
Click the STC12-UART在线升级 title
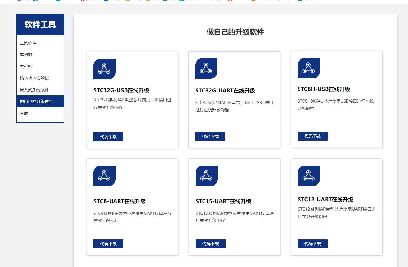point(326,200)
